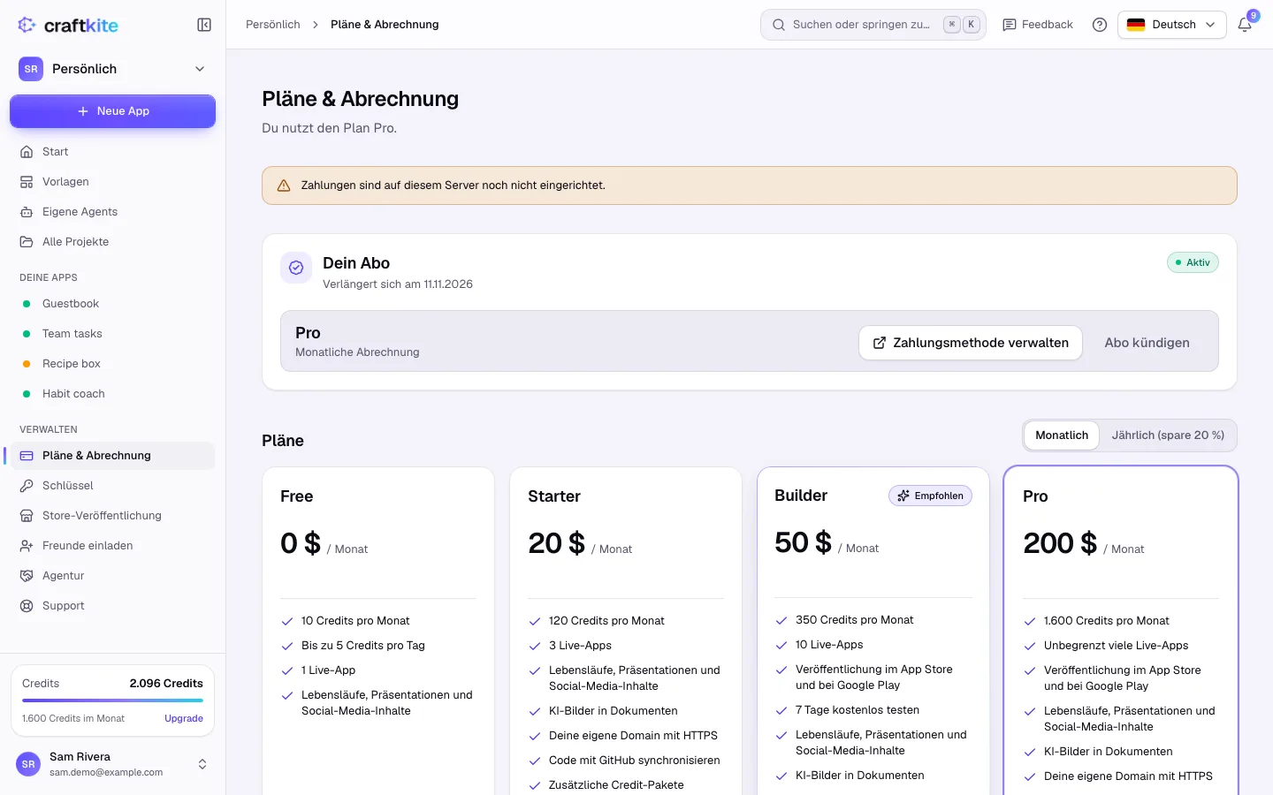Select the Pläne & Abrechnung sidebar item
This screenshot has height=795, width=1273.
click(x=112, y=456)
